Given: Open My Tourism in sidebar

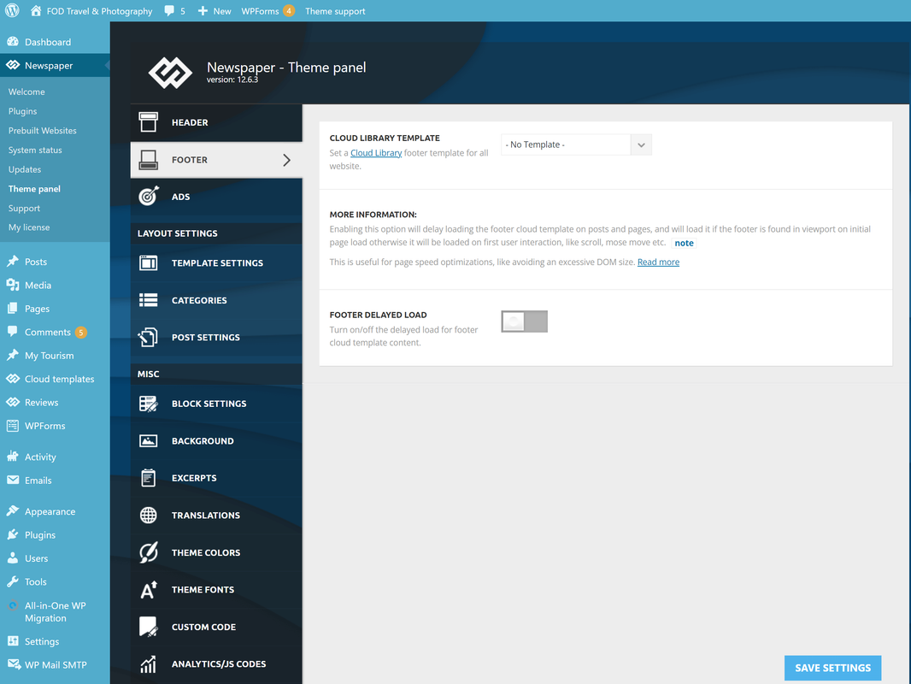Looking at the screenshot, I should point(55,355).
